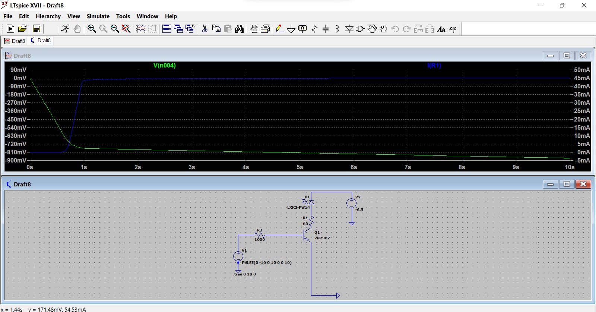Open the File menu

point(8,16)
